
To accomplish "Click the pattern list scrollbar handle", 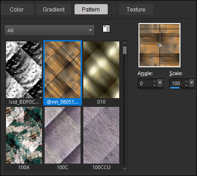I will pyautogui.click(x=125, y=50).
